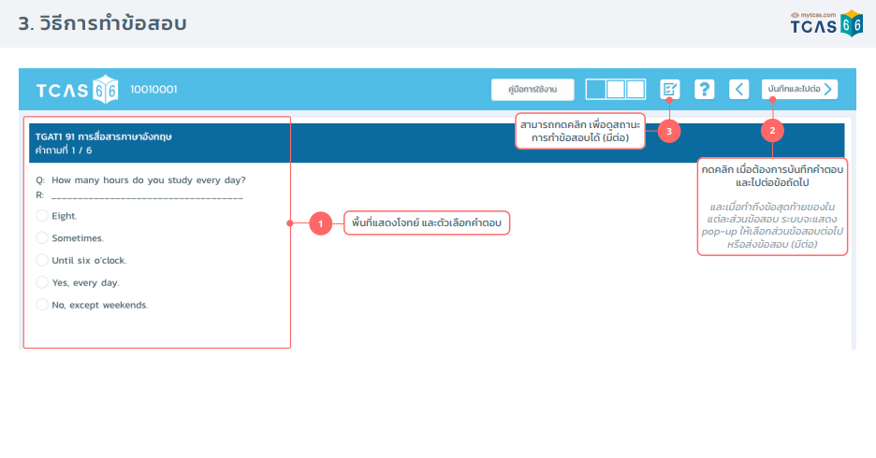The height and width of the screenshot is (458, 876).
Task: Click the question mark help icon
Action: pos(704,90)
